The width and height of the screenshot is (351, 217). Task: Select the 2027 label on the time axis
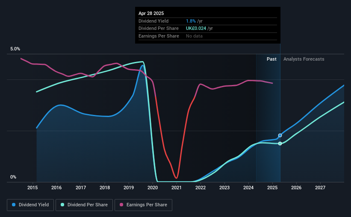(x=320, y=188)
